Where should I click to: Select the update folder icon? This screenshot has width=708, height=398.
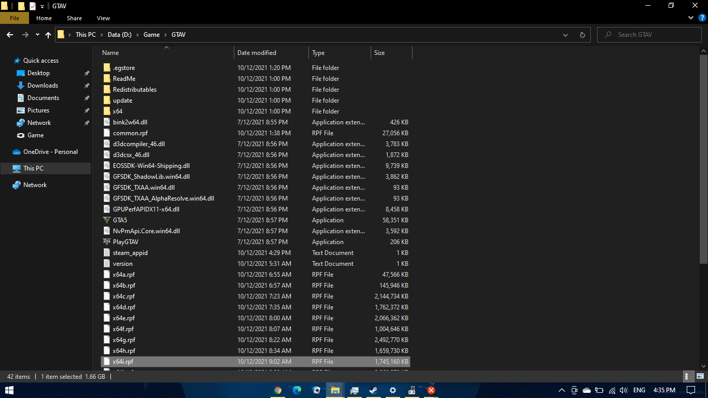click(107, 101)
